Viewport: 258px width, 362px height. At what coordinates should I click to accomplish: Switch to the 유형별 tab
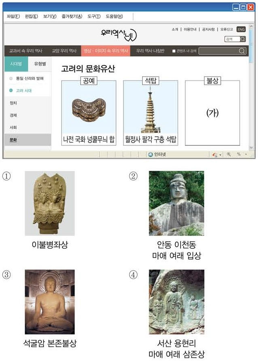(40, 64)
